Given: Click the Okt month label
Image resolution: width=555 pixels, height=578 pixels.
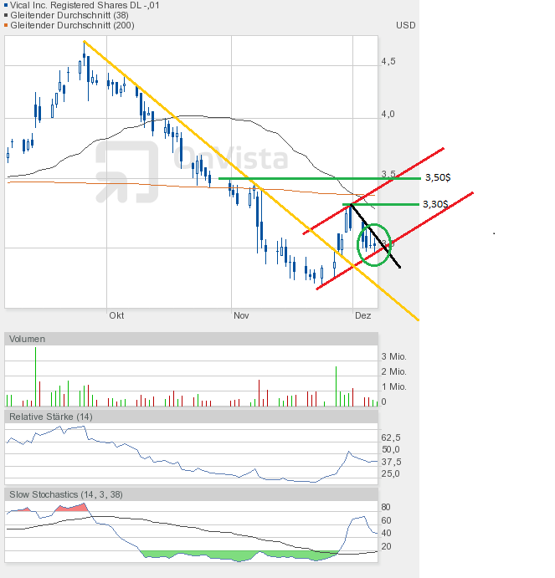Looking at the screenshot, I should coord(116,315).
